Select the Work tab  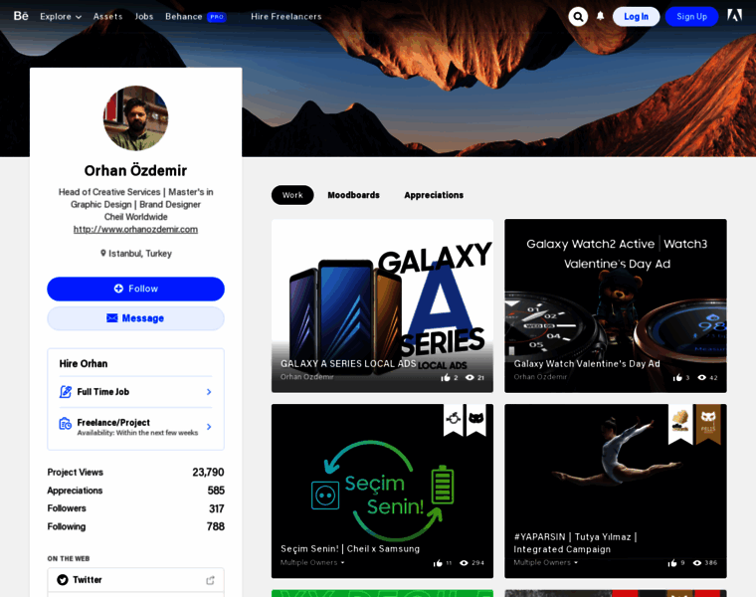292,195
